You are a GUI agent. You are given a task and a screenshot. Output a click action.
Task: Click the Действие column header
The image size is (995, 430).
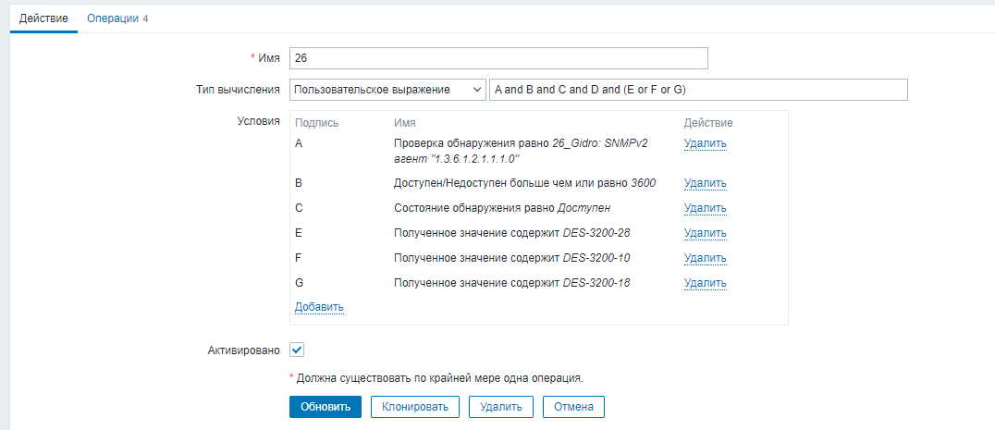pos(707,123)
